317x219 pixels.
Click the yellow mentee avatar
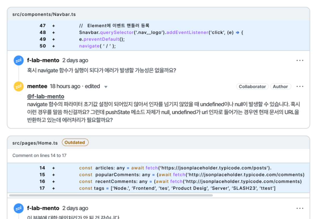click(x=19, y=86)
